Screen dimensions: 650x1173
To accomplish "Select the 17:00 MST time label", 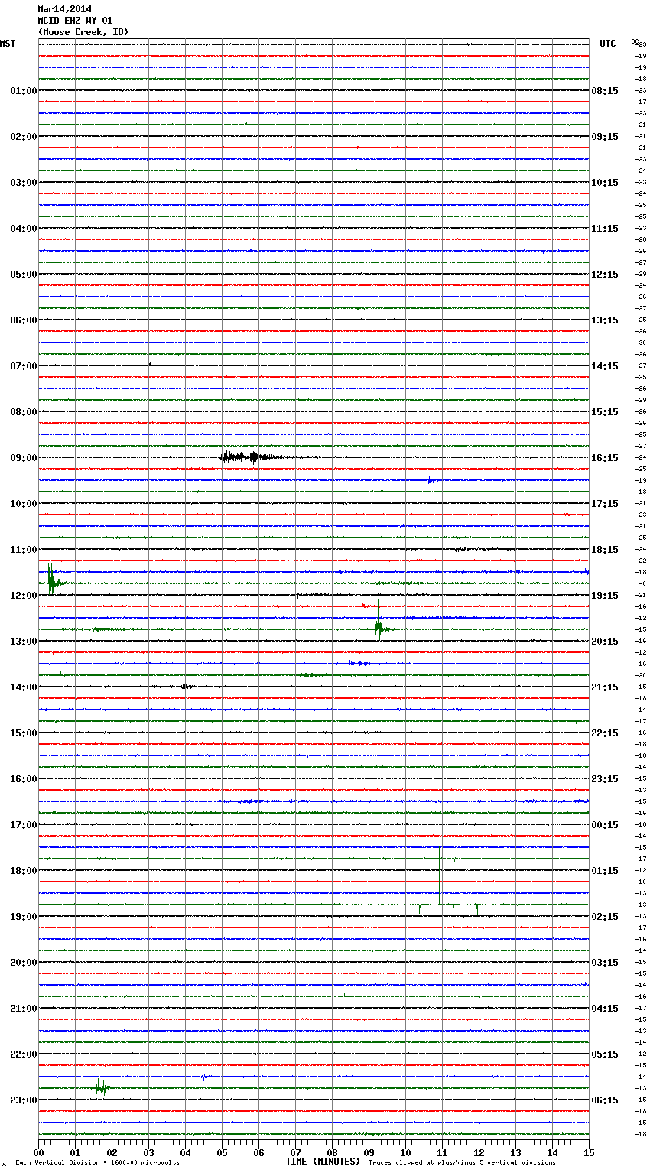I will coord(24,825).
